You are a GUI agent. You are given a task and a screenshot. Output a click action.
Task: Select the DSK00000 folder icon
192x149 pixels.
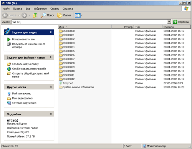[61, 31]
